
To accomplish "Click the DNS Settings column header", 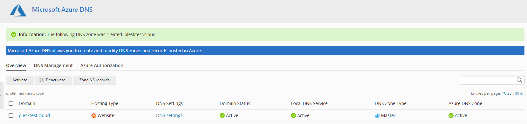I will point(169,103).
